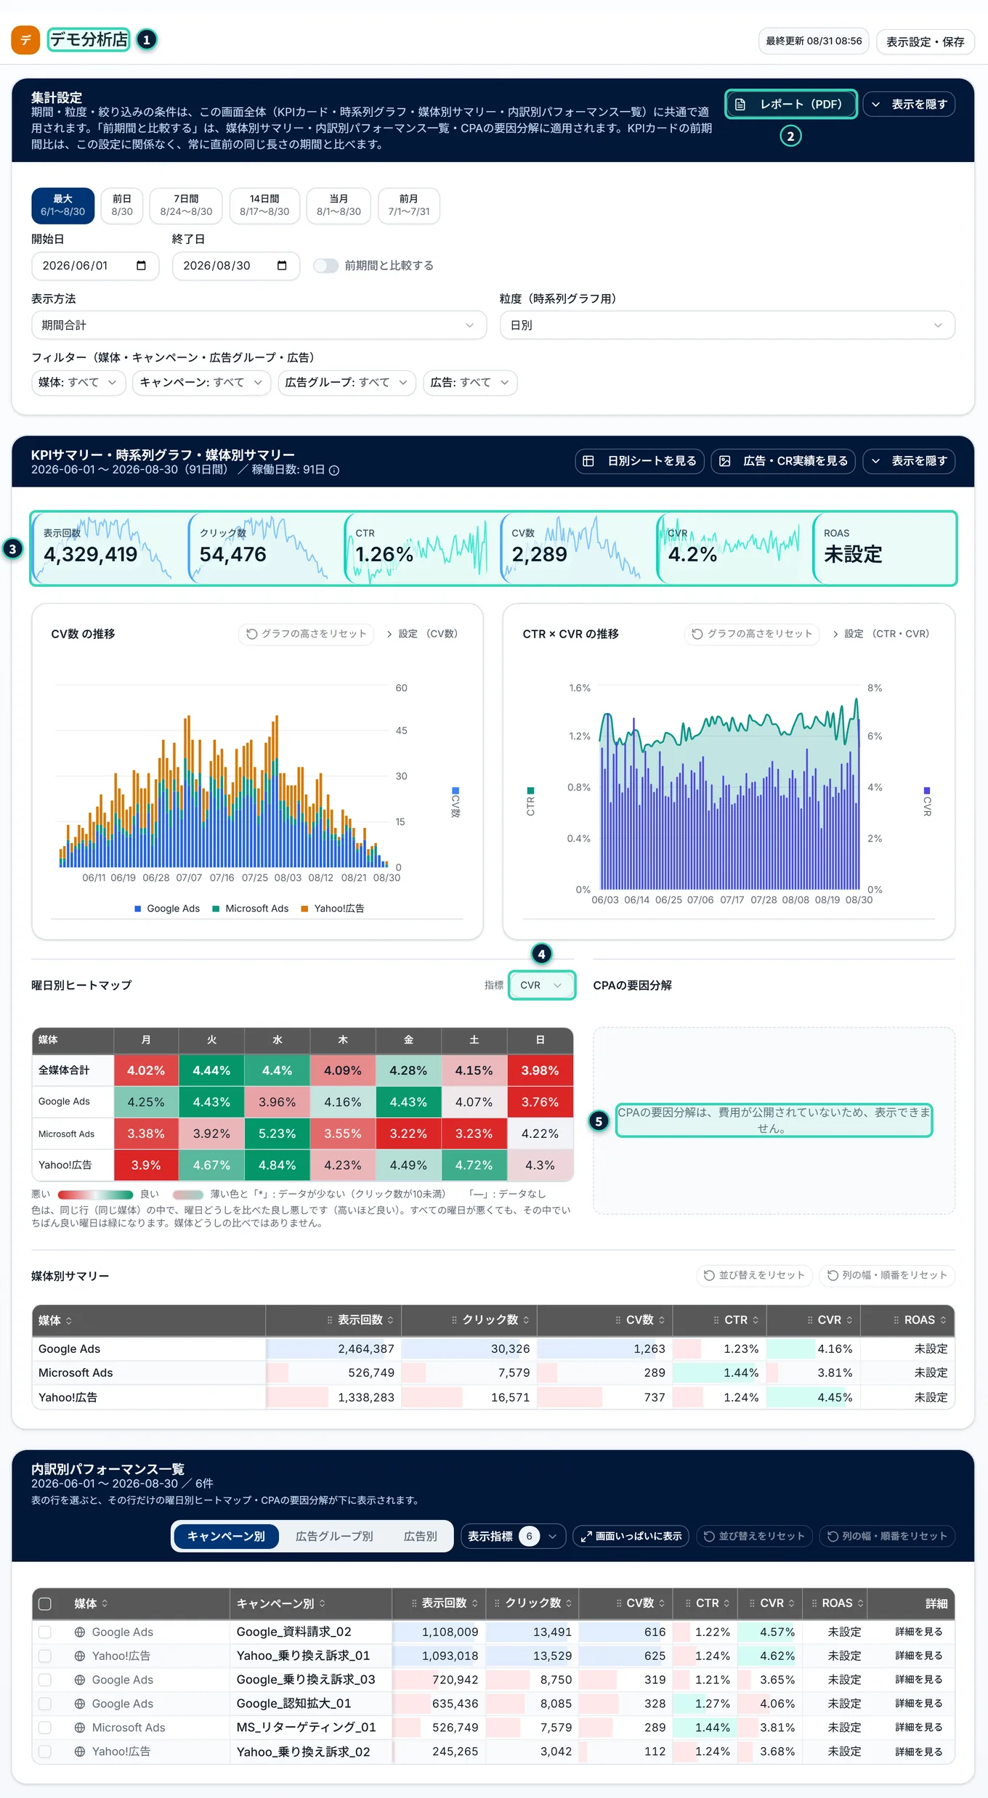Open the heatmap 指標 CVR dropdown
This screenshot has width=988, height=1798.
542,985
